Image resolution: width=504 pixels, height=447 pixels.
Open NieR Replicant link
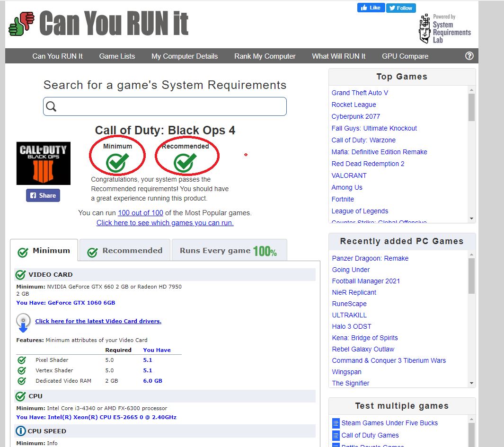pyautogui.click(x=354, y=292)
